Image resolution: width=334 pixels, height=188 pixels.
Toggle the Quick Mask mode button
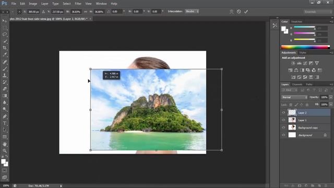tap(5, 171)
